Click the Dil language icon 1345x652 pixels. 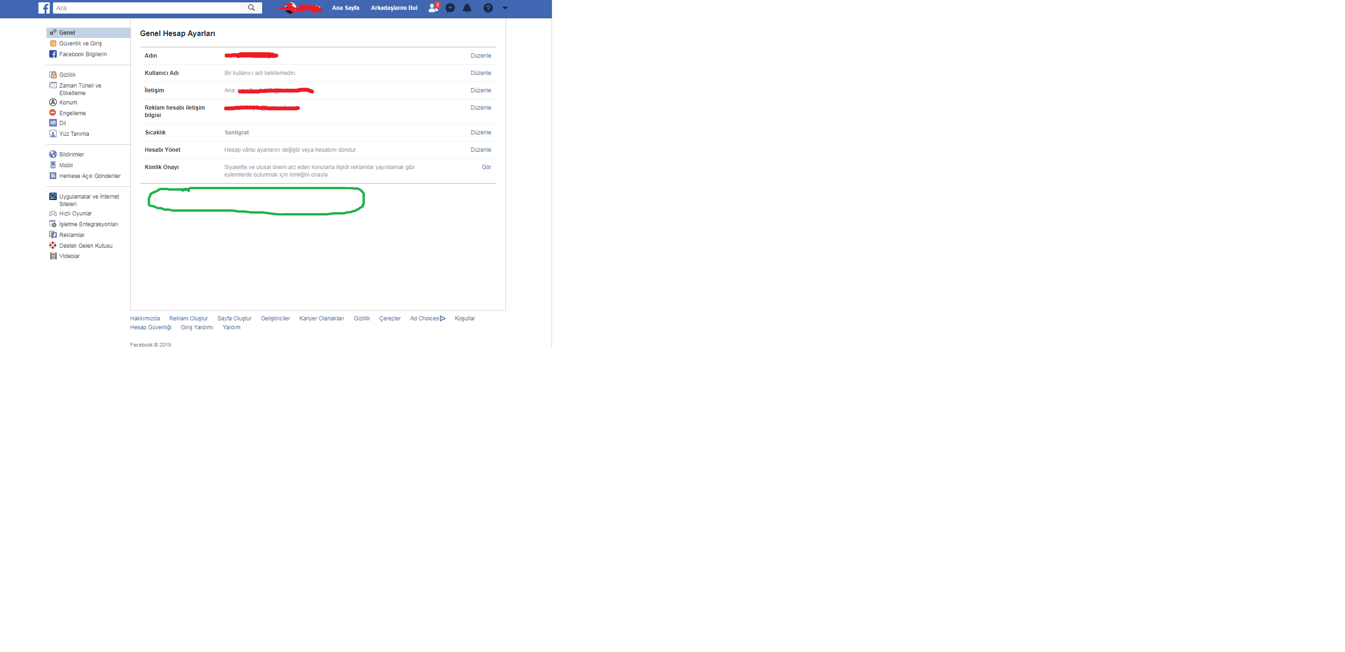click(53, 123)
